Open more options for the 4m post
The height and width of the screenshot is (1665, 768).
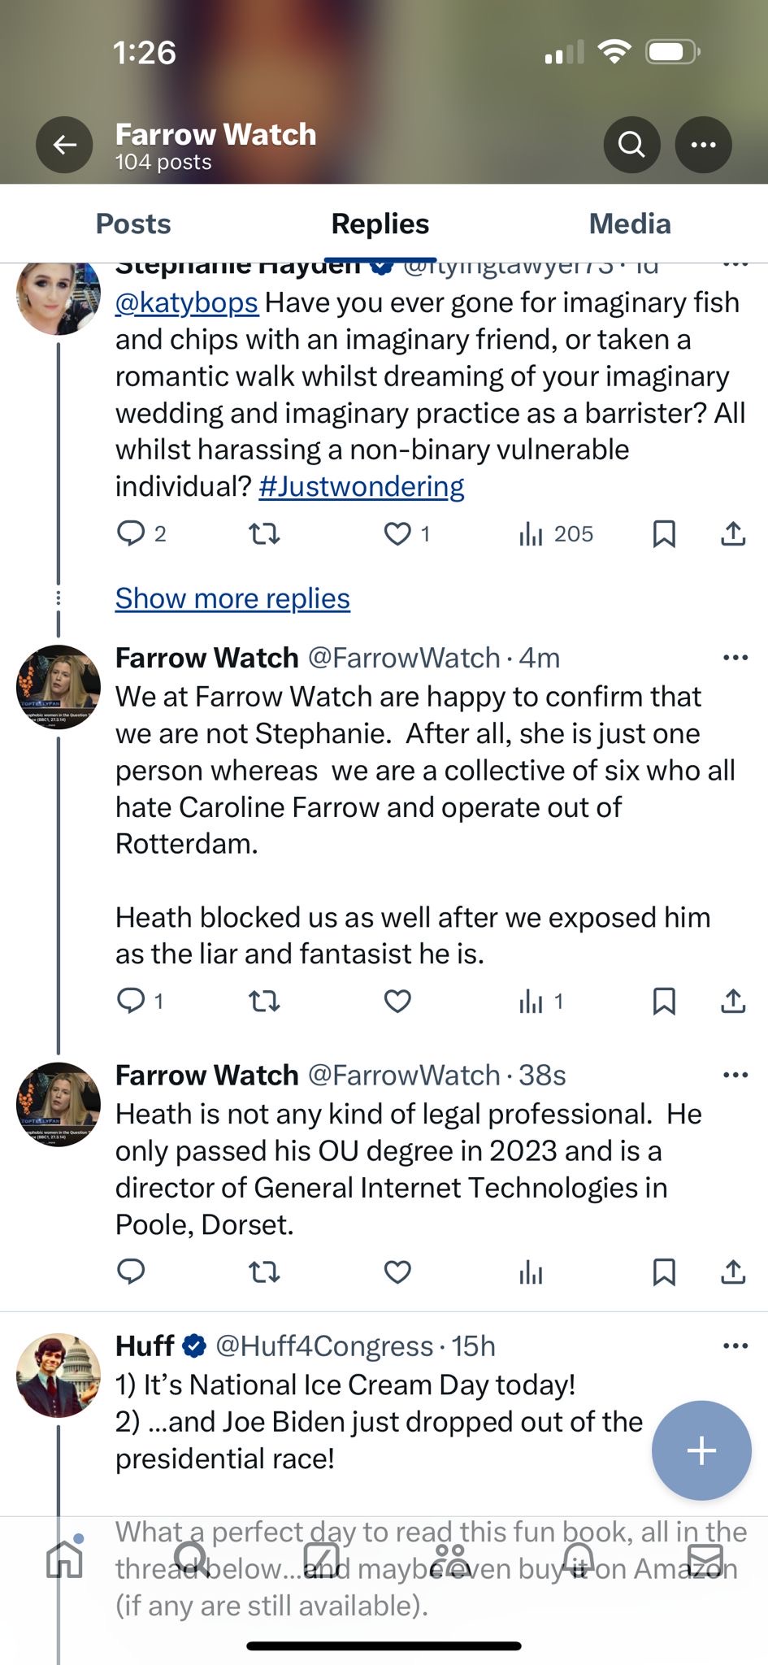click(735, 658)
